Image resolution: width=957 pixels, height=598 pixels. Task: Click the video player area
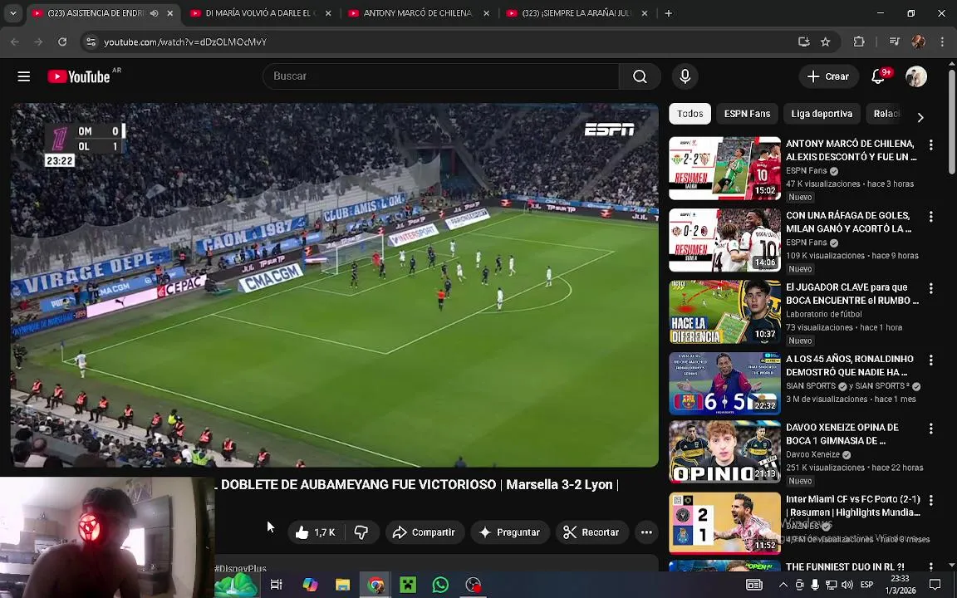335,285
